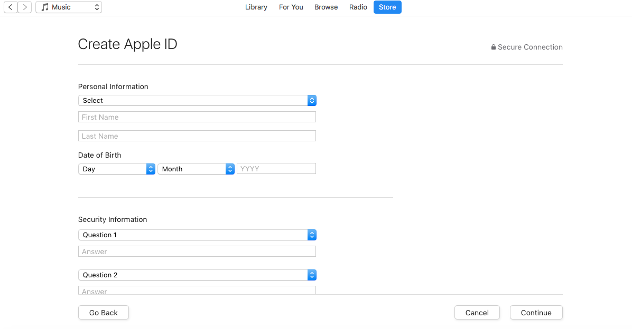Switch to the Library tab
The image size is (632, 329).
pyautogui.click(x=256, y=7)
